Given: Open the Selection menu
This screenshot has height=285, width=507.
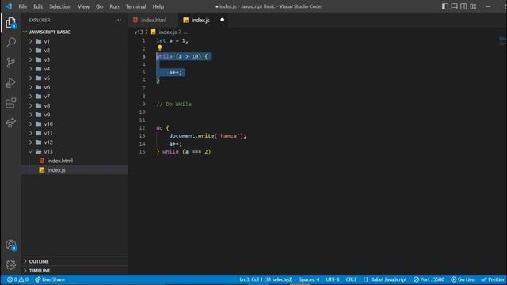Looking at the screenshot, I should [60, 6].
